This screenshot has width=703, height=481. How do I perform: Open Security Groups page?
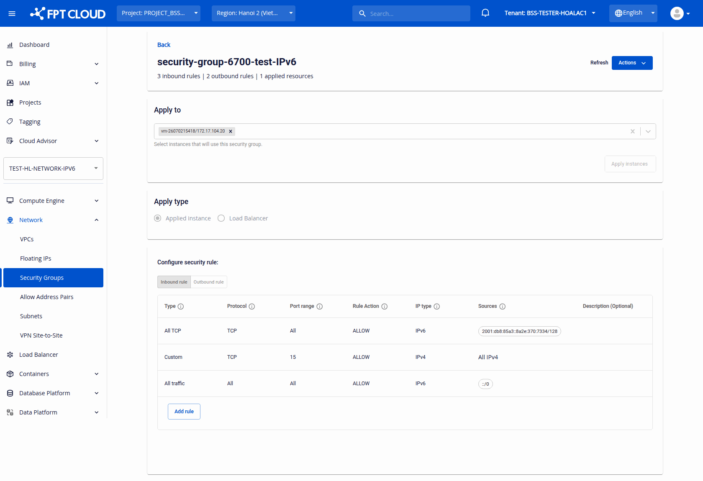click(53, 278)
